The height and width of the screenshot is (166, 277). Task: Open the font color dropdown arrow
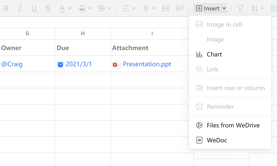tap(70, 8)
